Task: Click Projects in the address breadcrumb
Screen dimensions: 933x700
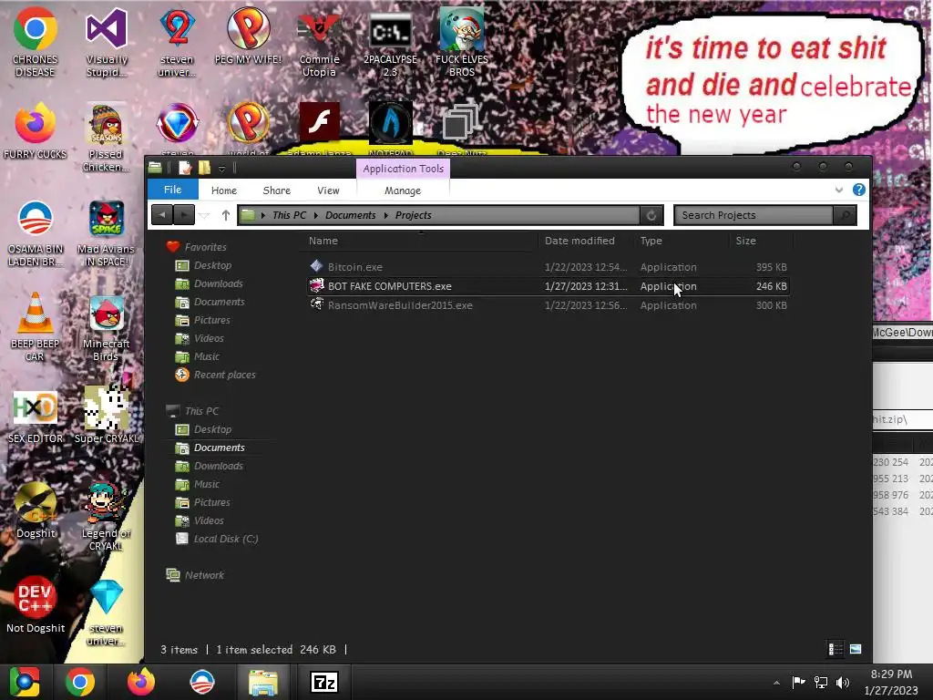Action: [413, 215]
